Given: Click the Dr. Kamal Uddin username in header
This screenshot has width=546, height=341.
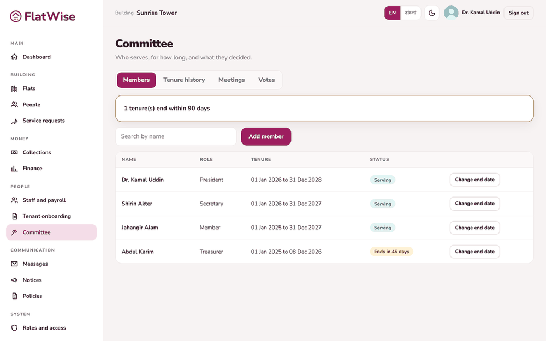Looking at the screenshot, I should 481,13.
